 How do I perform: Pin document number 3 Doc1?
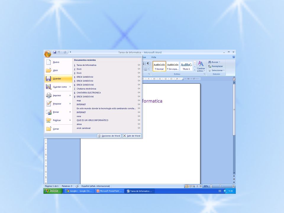(139, 73)
